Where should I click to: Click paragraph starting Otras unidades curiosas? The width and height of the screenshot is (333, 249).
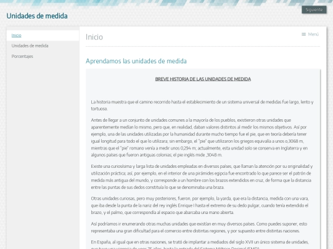pos(200,205)
